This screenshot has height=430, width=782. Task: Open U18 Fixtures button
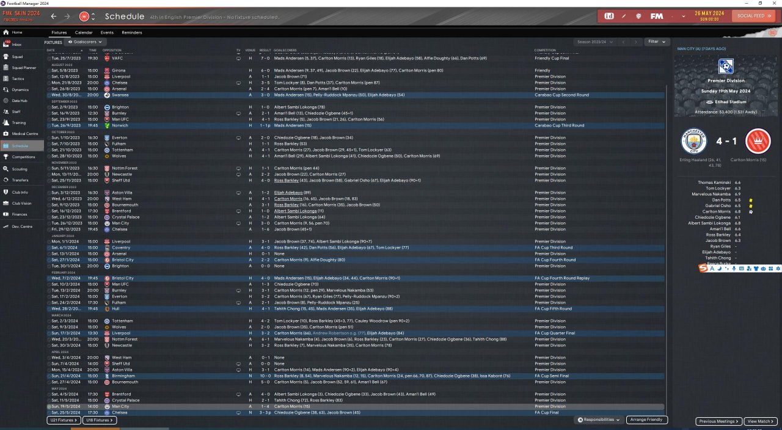[100, 420]
